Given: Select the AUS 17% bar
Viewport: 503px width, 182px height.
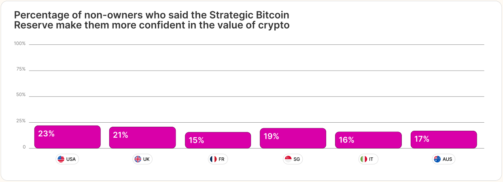Looking at the screenshot, I should click(x=444, y=139).
